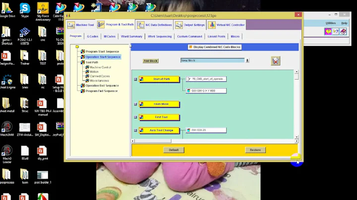
Task: Collapse the From Move event box
Action: [135, 104]
